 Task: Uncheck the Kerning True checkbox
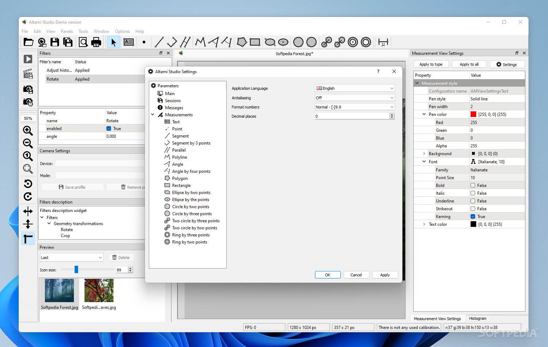[473, 217]
